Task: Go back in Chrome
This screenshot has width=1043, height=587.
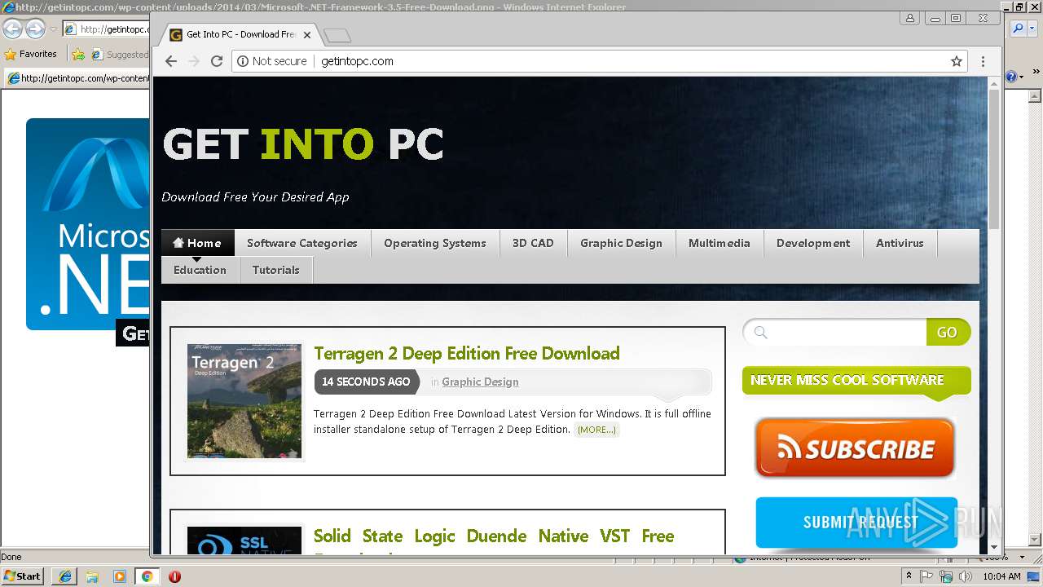Action: point(170,61)
